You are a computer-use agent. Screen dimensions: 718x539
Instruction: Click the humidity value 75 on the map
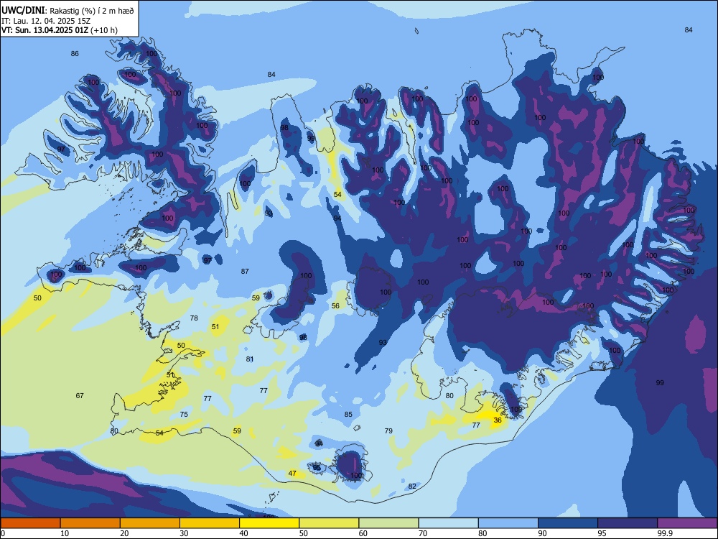point(184,415)
